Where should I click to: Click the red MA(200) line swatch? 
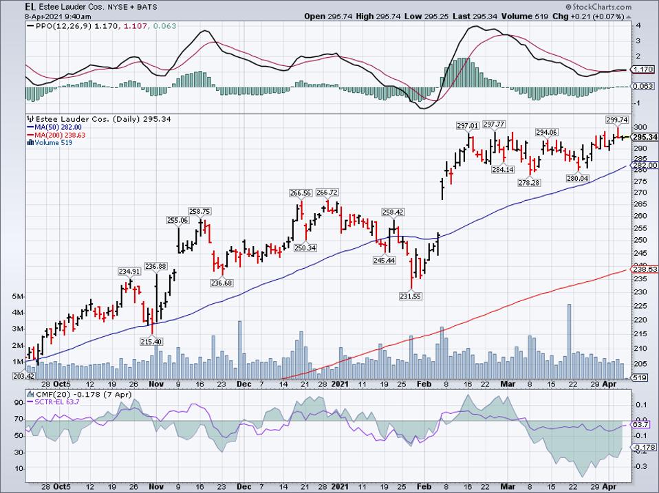(x=30, y=135)
